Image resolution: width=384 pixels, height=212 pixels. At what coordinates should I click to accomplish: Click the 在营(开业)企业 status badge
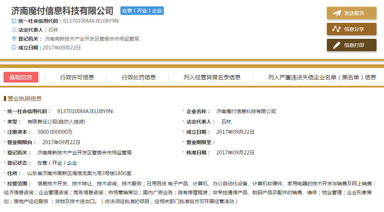142,11
